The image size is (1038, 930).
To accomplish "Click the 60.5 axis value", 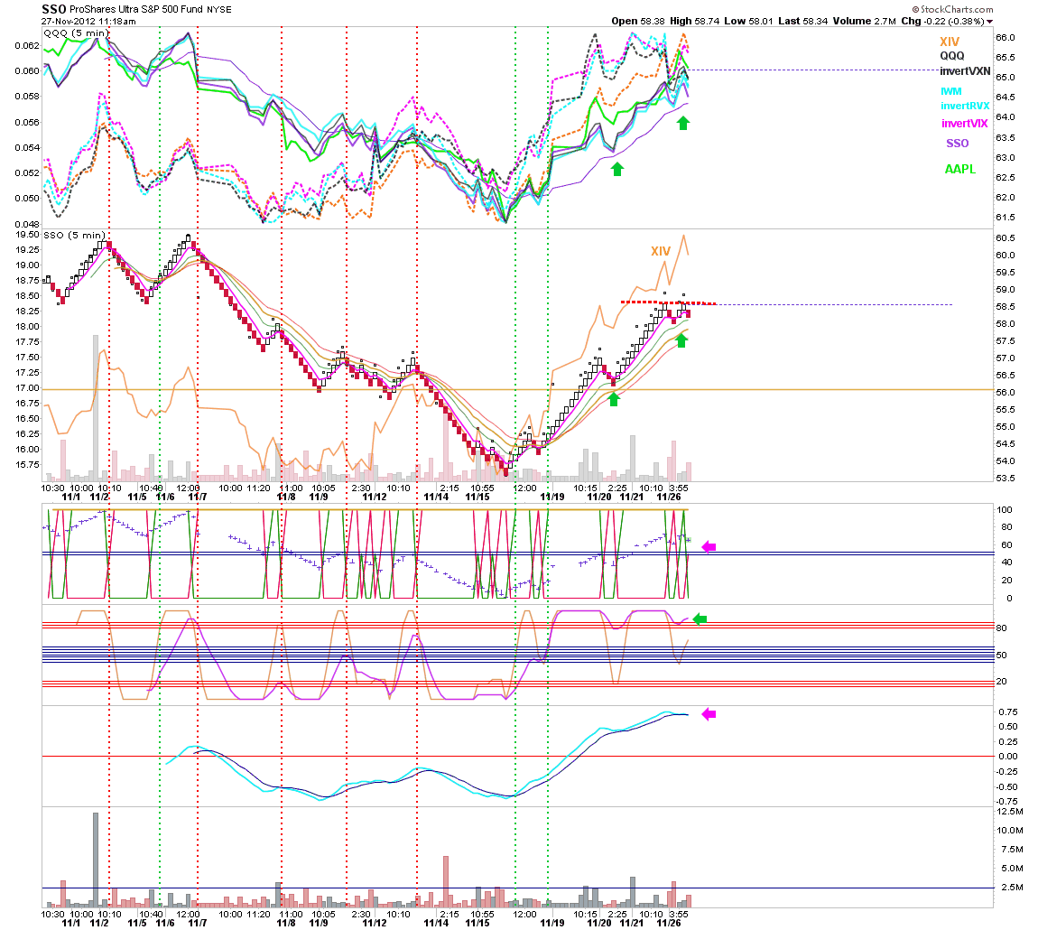I will click(x=1005, y=237).
